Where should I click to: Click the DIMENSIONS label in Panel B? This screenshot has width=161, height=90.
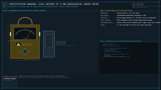click(104, 13)
